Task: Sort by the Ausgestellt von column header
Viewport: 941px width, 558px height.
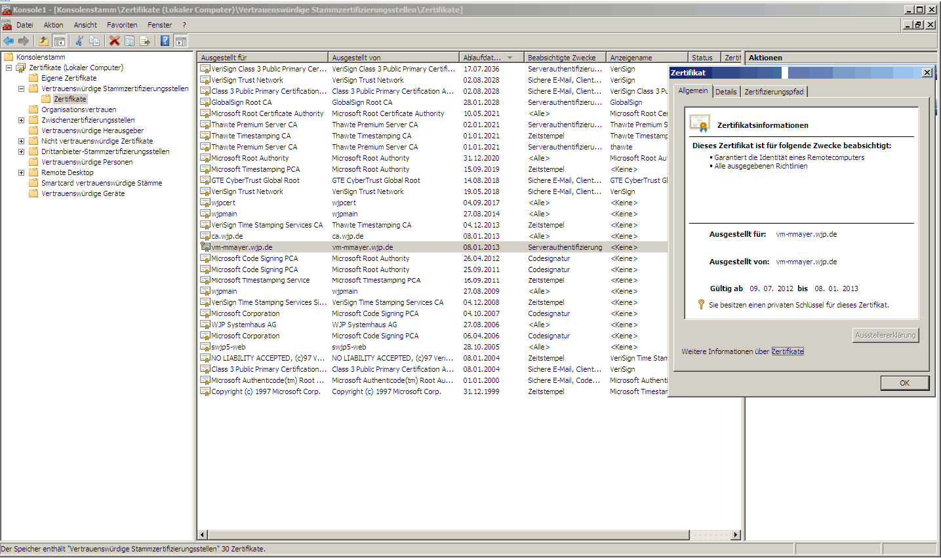Action: coord(393,58)
